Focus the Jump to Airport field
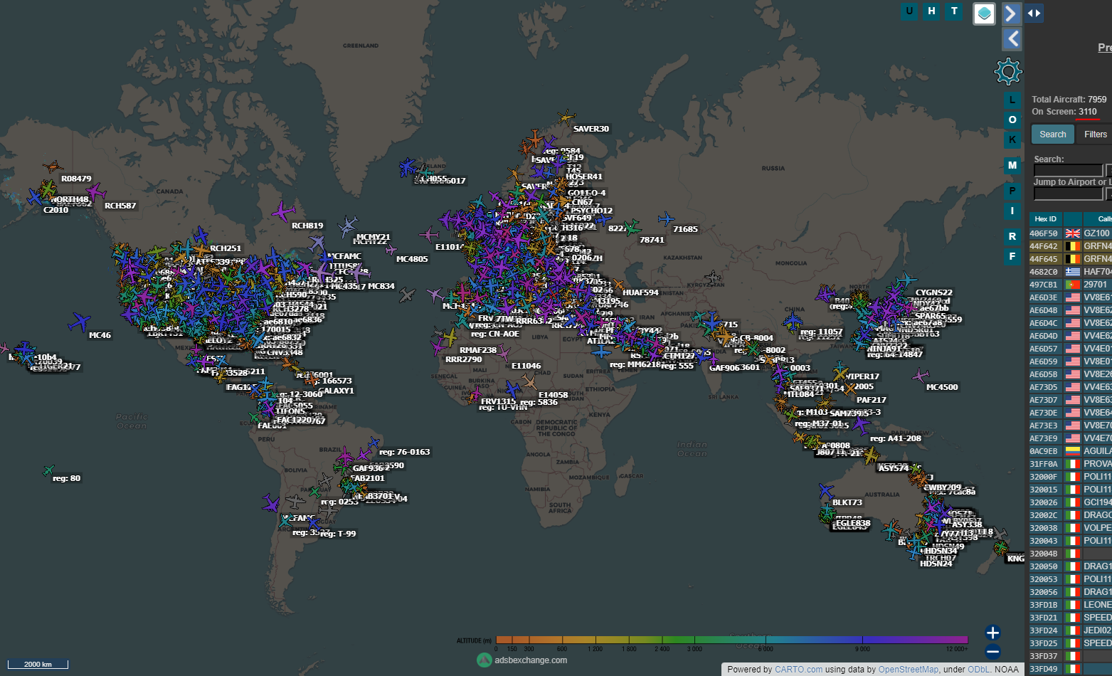1112x676 pixels. pos(1068,194)
